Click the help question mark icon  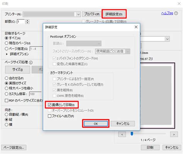click(176, 13)
